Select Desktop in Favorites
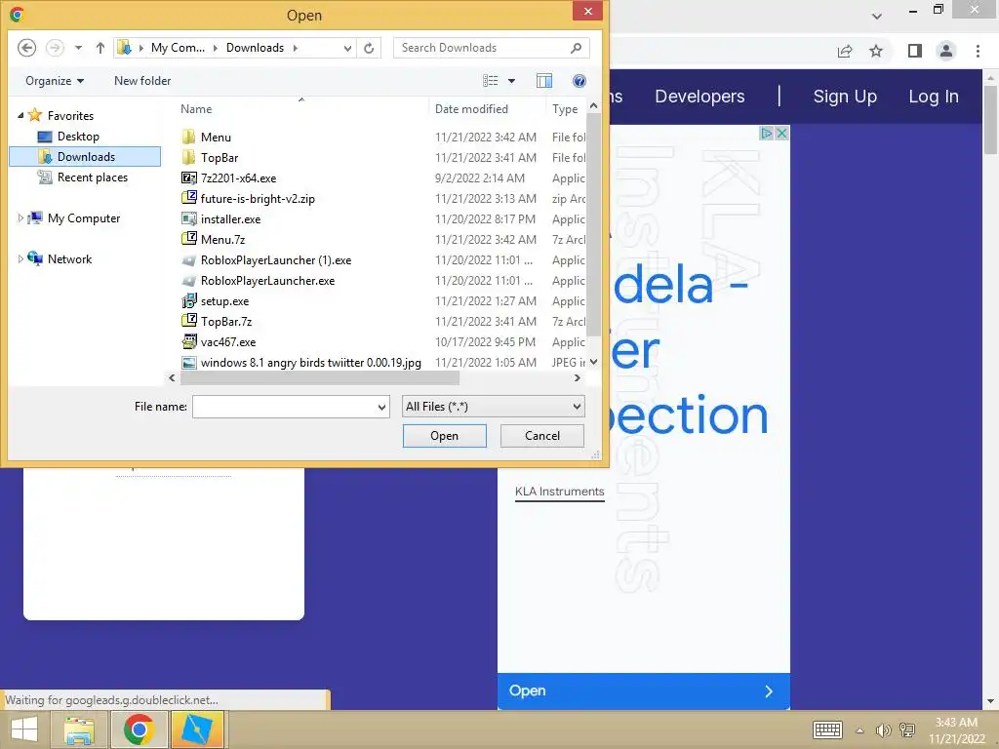 [78, 137]
